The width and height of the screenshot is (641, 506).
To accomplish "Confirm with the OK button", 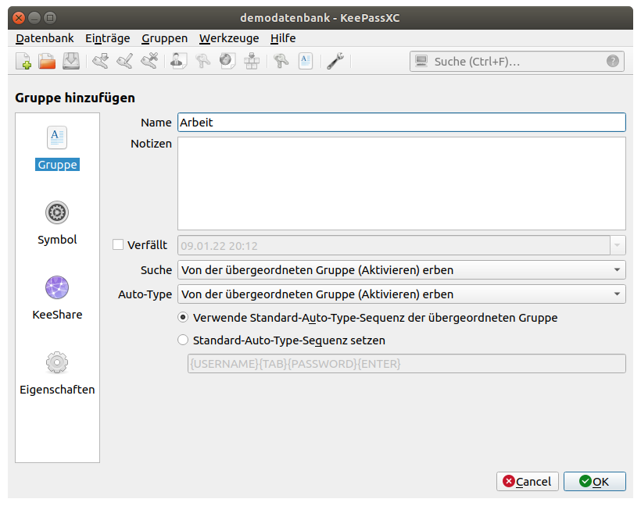I will coord(594,482).
